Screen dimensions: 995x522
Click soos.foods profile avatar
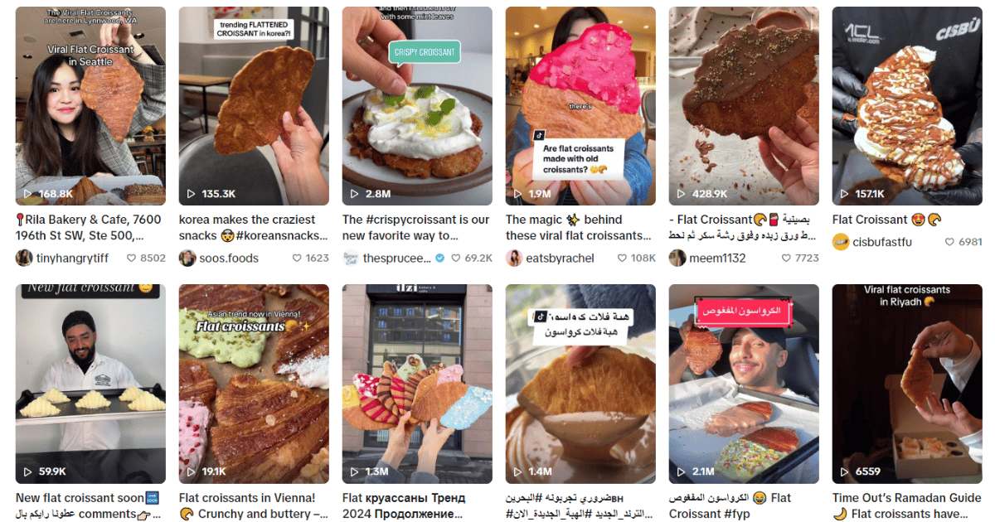click(187, 258)
